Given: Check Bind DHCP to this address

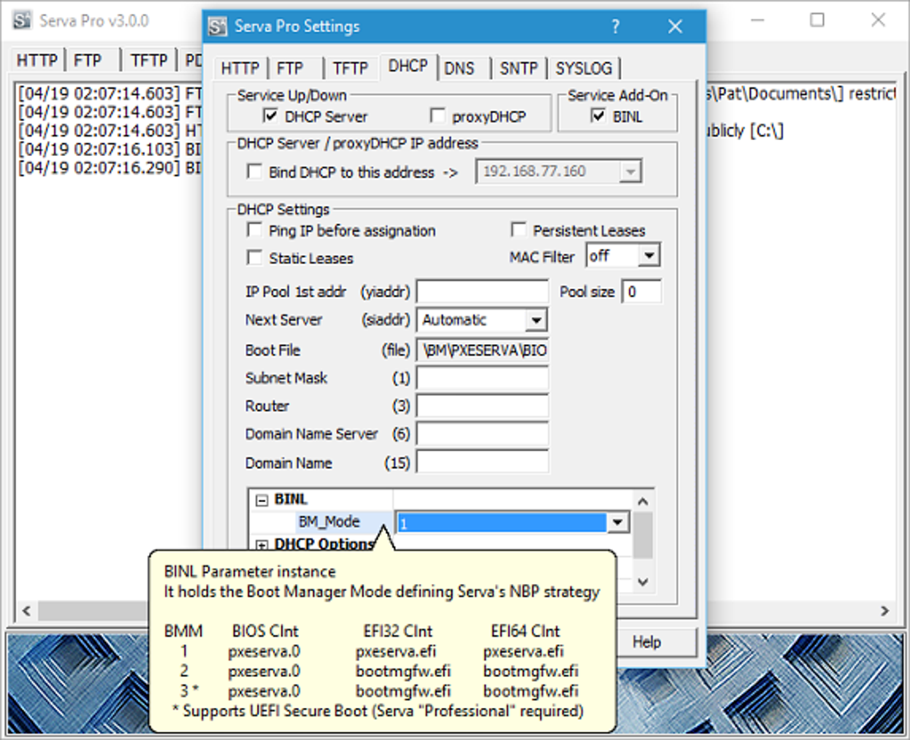Looking at the screenshot, I should click(254, 172).
